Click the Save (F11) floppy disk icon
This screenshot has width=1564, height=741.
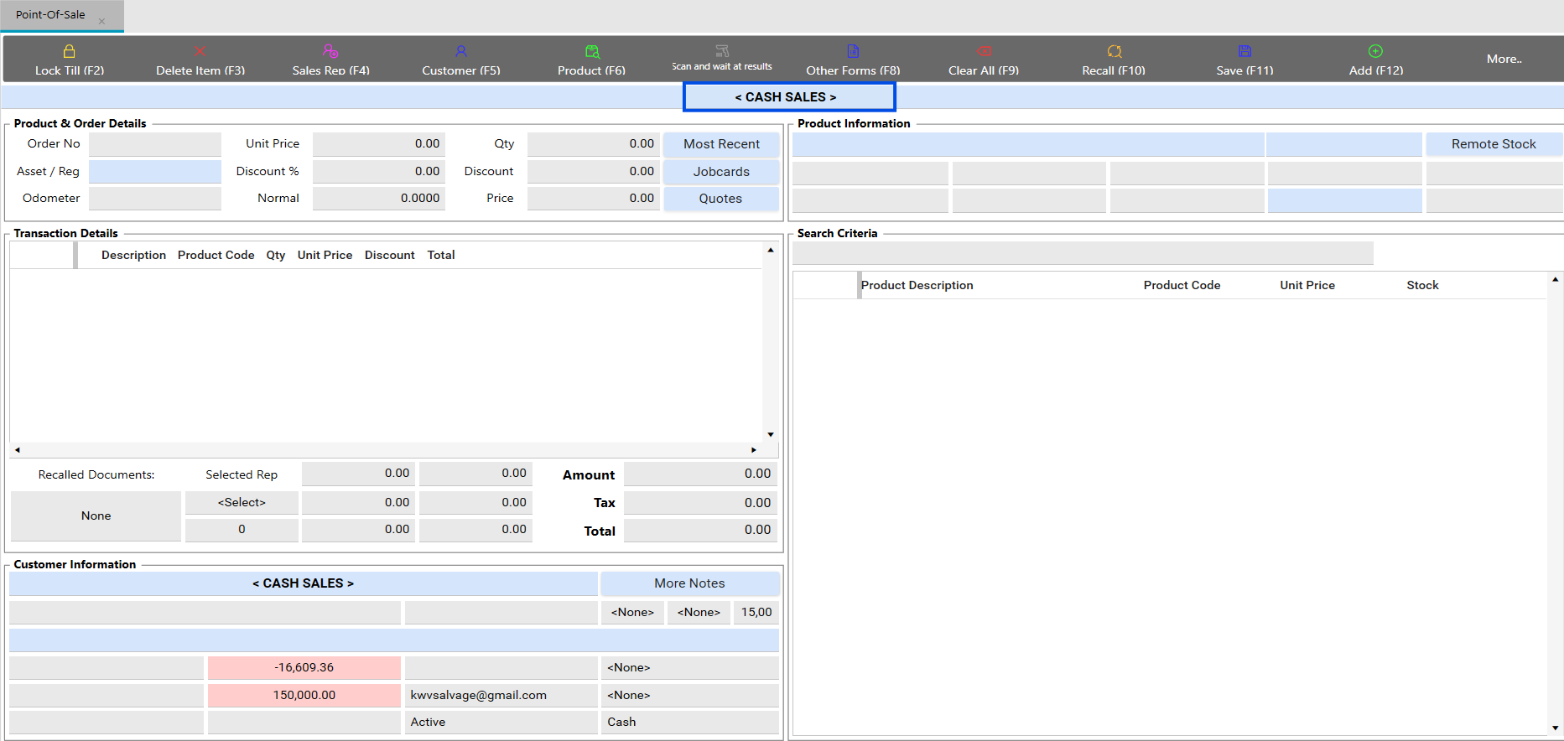(1244, 51)
